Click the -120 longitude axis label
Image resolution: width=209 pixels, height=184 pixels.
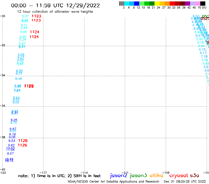coord(3,173)
